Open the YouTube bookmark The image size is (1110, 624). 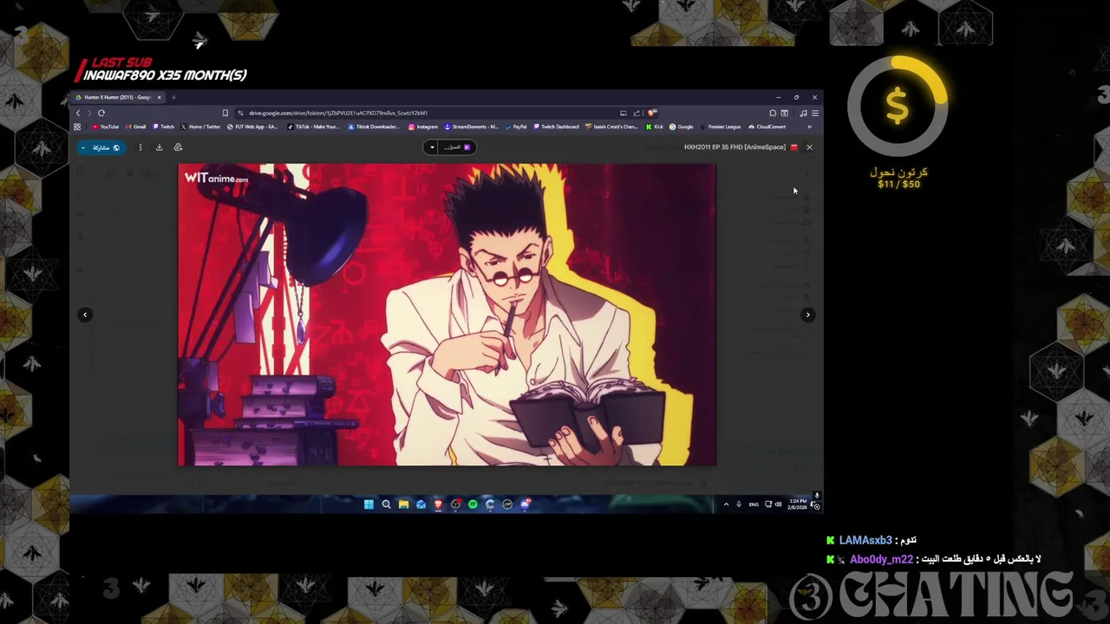tap(106, 127)
